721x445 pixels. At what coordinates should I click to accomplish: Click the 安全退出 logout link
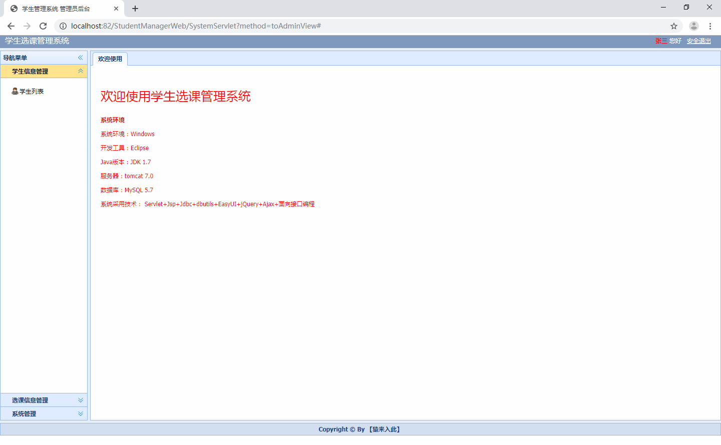click(699, 41)
